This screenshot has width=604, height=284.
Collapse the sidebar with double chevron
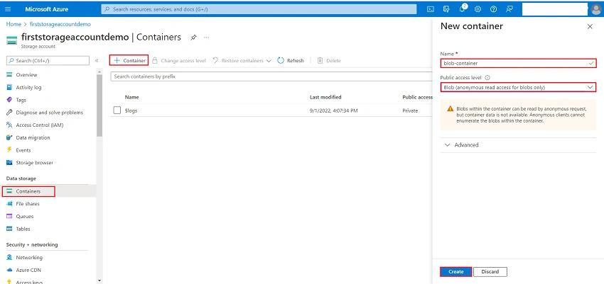(x=97, y=61)
